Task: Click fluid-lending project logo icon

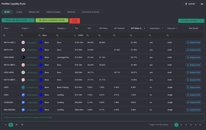Action: click(x=23, y=95)
